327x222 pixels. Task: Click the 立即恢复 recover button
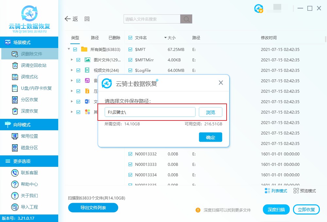point(306,210)
